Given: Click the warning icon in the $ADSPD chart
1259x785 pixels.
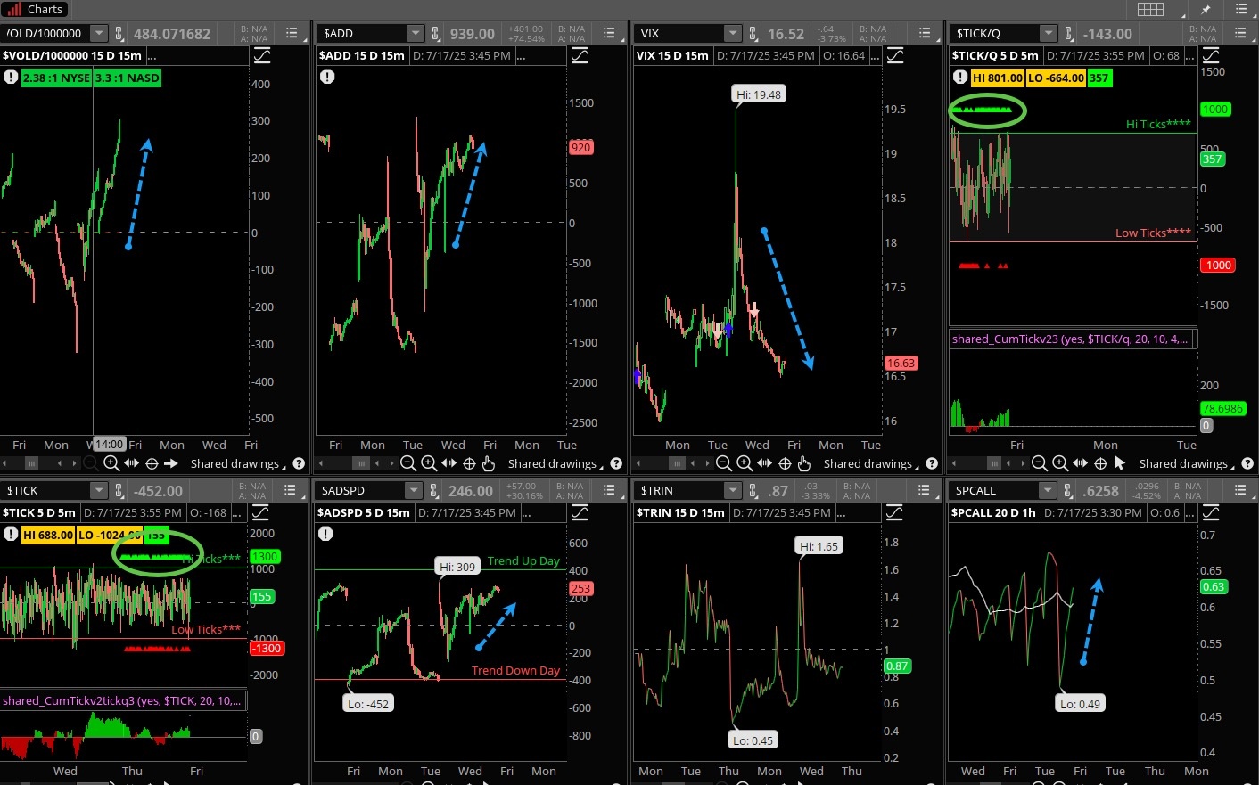Looking at the screenshot, I should [x=326, y=534].
